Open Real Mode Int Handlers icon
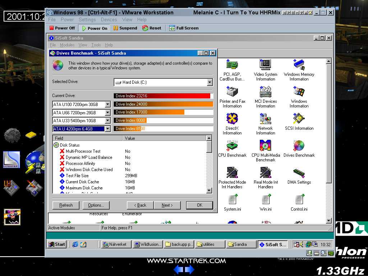 [266, 172]
